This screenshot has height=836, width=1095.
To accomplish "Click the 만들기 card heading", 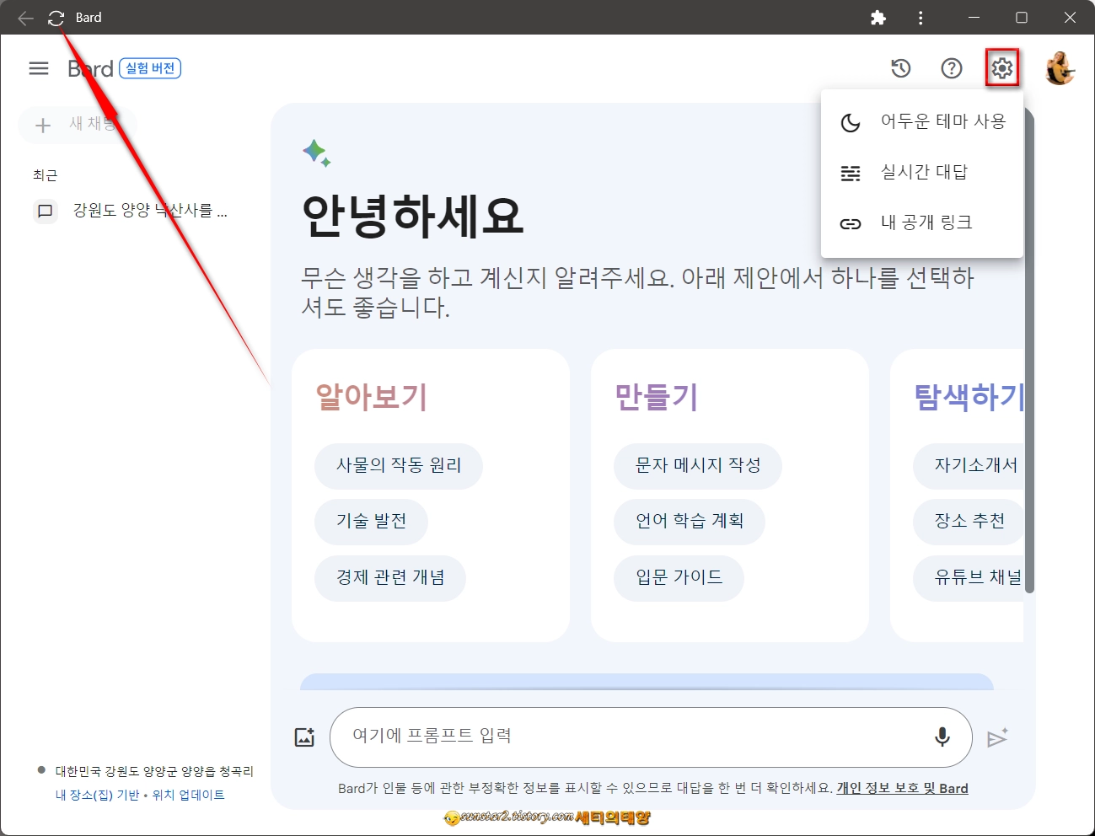I will [x=657, y=397].
